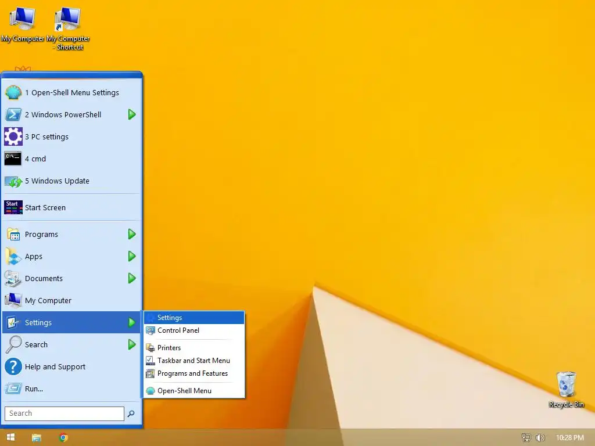The height and width of the screenshot is (446, 595).
Task: Open File Explorer from the taskbar
Action: click(x=37, y=438)
